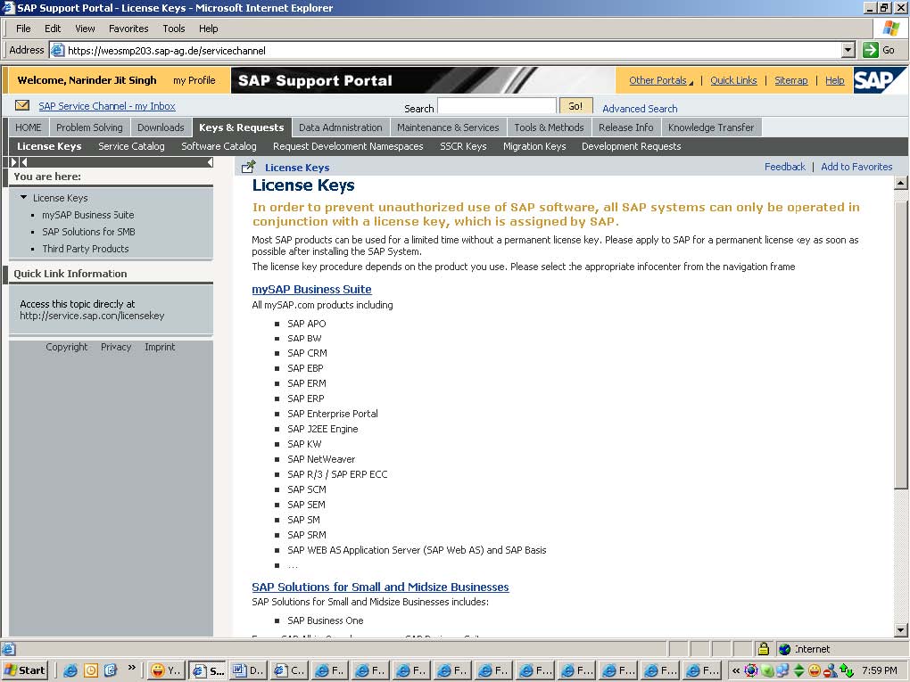
Task: Open the File menu
Action: click(23, 29)
